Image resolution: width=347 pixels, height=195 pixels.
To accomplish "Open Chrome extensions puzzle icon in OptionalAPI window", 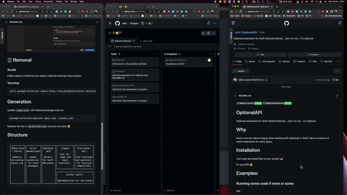I will tap(327, 12).
